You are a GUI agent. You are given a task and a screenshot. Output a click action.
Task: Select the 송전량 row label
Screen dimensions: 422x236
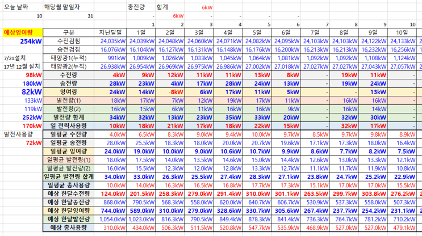[x=68, y=83]
